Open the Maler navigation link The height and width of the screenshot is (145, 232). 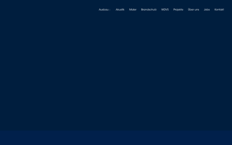click(133, 10)
